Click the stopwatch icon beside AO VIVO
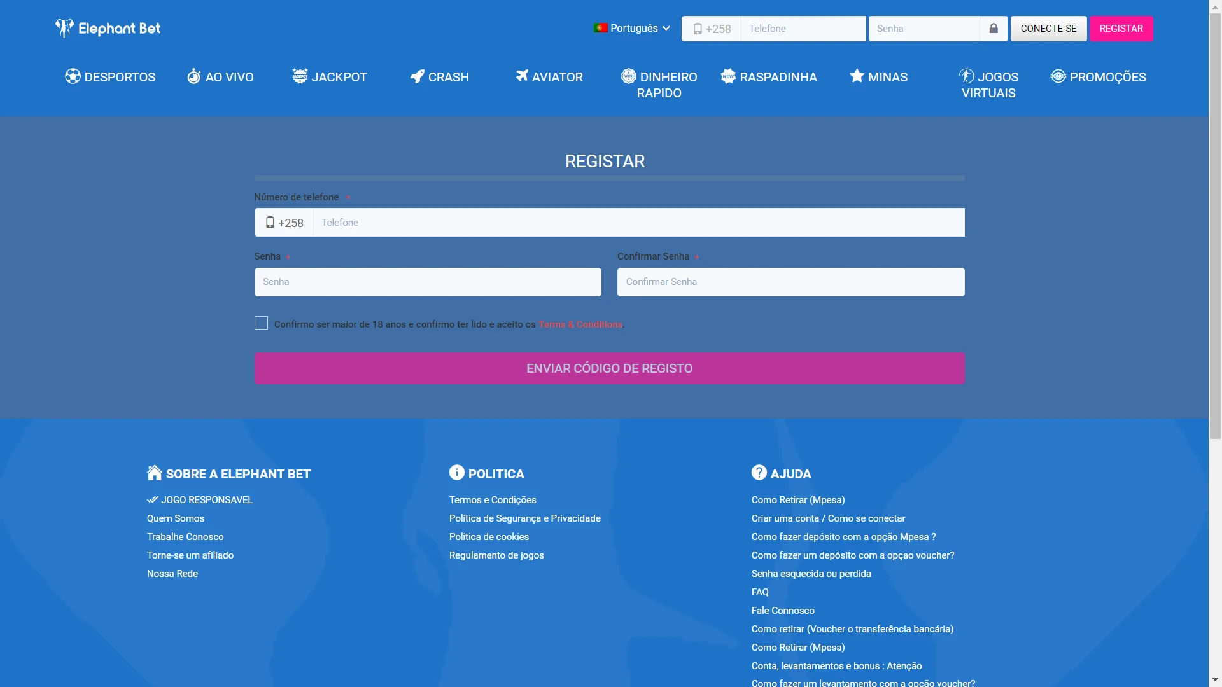1222x687 pixels. (x=194, y=76)
